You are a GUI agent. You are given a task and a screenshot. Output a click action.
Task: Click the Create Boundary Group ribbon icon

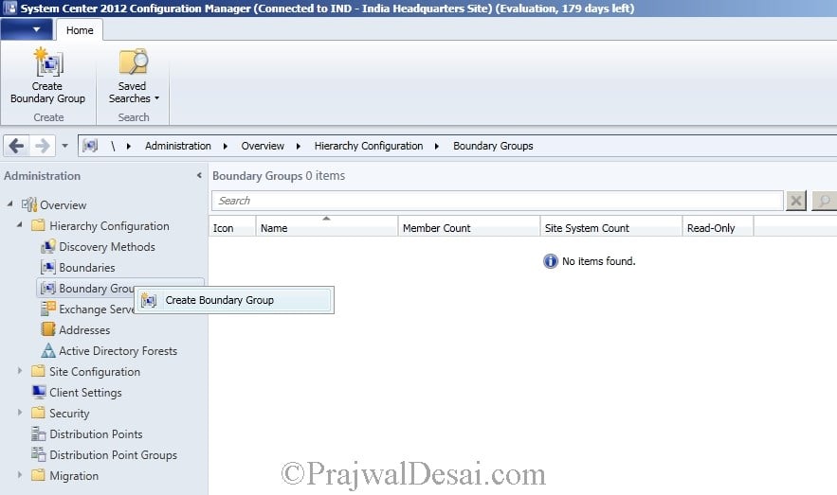coord(48,62)
